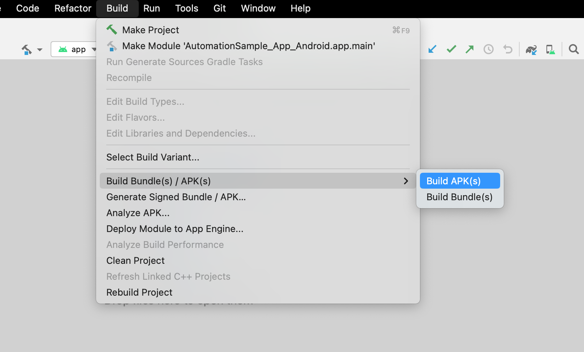584x352 pixels.
Task: Click the module icon beside Make Module
Action: point(112,46)
